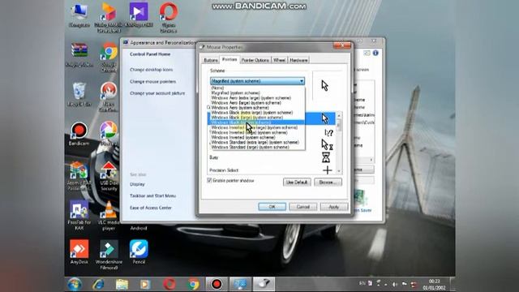Click the pointer list scrollbar up arrow
This screenshot has width=519, height=292.
click(339, 115)
